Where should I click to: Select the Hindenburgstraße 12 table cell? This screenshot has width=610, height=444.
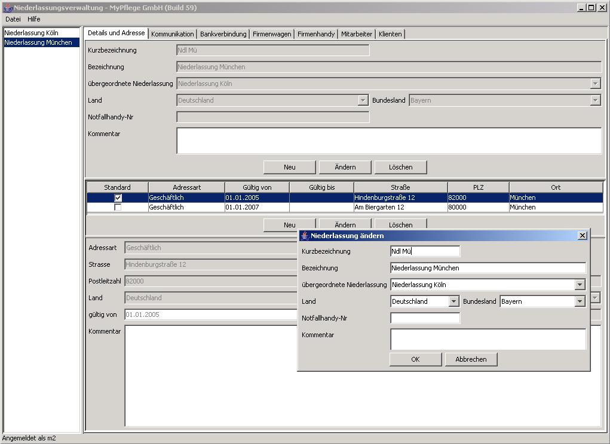[x=401, y=198]
